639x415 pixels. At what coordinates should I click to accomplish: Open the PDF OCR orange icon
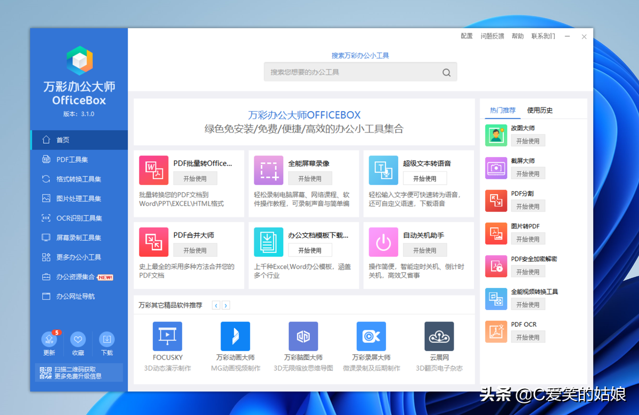496,331
